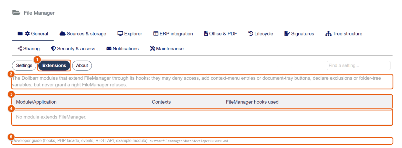Go to the Lifecycle tab
Image resolution: width=402 pixels, height=148 pixels.
coord(261,34)
